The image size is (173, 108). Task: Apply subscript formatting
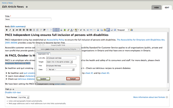84,30
